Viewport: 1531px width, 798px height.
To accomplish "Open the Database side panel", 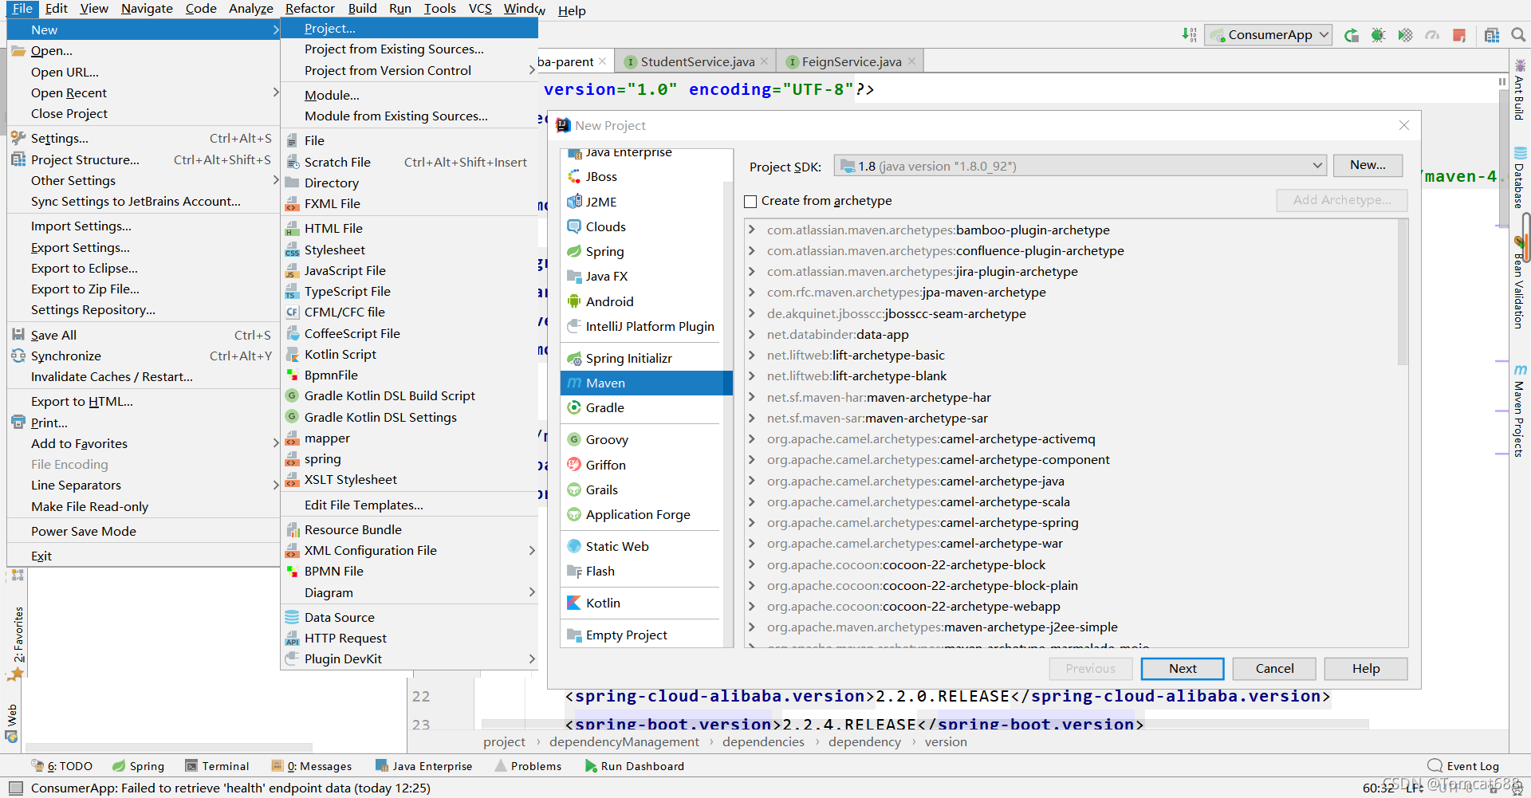I will point(1520,178).
